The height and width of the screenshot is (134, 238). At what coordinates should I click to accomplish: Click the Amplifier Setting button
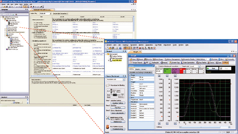click(118, 103)
